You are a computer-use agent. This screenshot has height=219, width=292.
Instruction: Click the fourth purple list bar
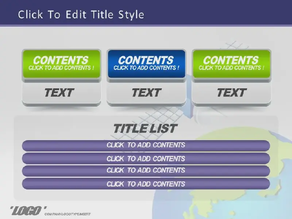pyautogui.click(x=146, y=184)
